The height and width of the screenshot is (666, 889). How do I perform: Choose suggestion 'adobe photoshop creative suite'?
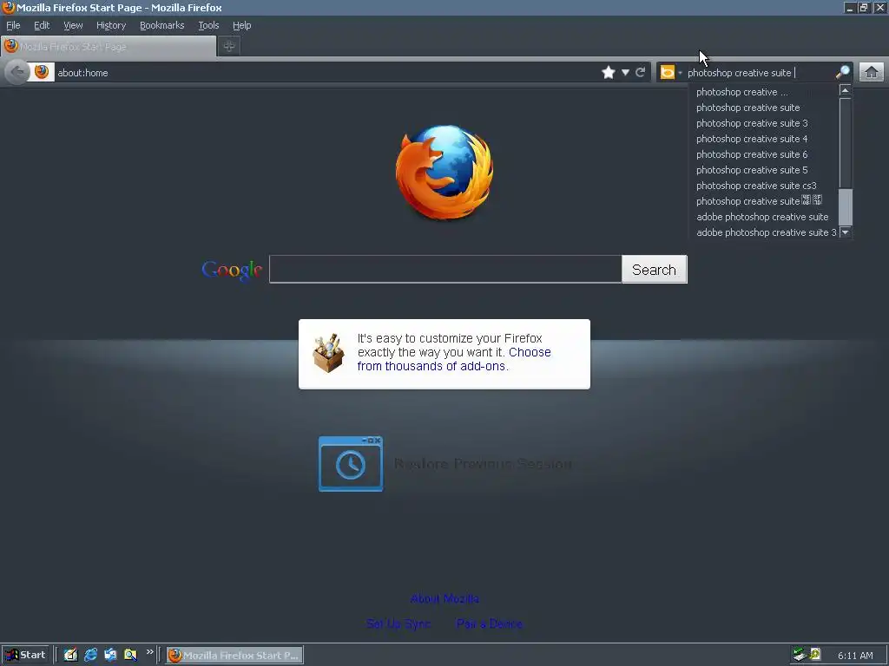[x=762, y=217]
